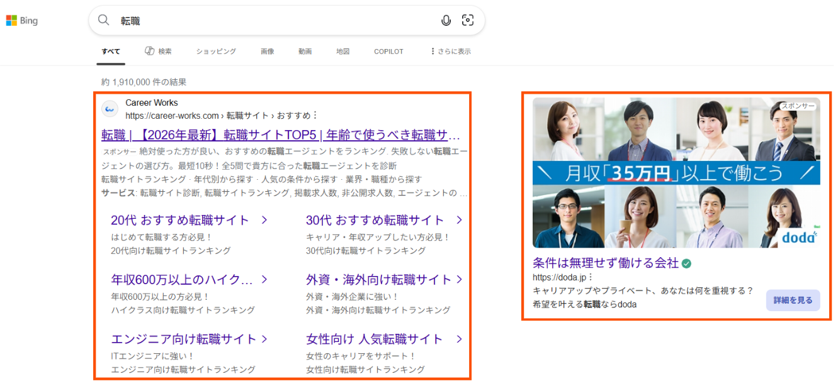Open options menu next to career-works URL
This screenshot has width=838, height=386.
click(315, 116)
